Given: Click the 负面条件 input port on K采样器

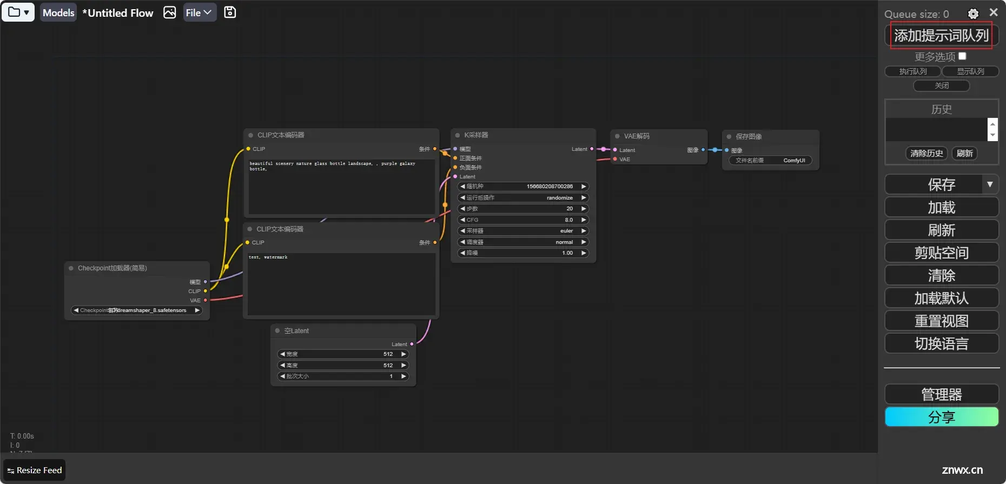Looking at the screenshot, I should (455, 168).
